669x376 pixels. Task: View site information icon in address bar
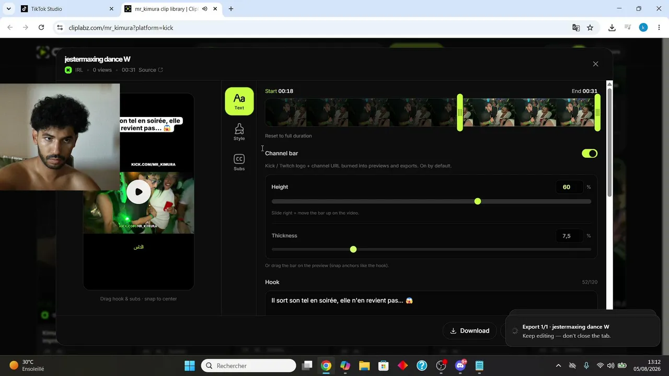[x=60, y=28]
